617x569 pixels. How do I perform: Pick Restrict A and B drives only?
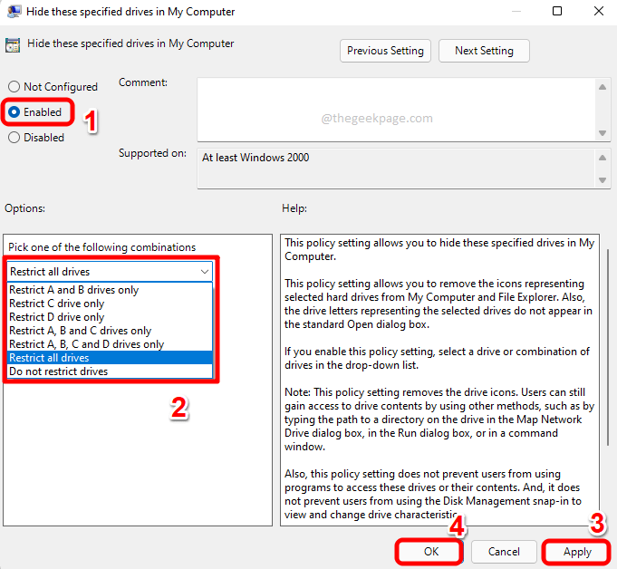(73, 290)
